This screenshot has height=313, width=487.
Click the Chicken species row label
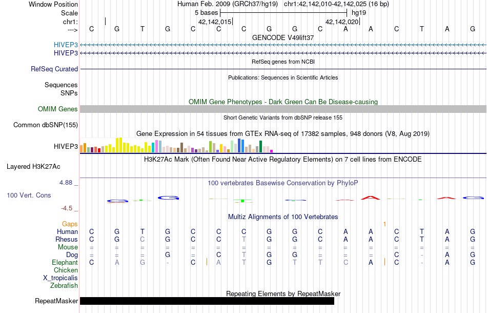click(66, 270)
